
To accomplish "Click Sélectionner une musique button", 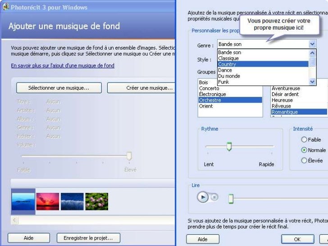I will tap(59, 88).
